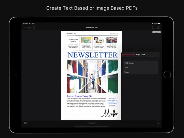Open the scanner icon in the bottom-left toolbar
The image size is (184, 138).
[x=25, y=123]
